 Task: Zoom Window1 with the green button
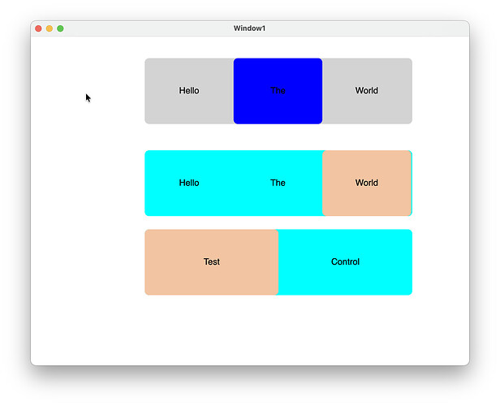click(60, 28)
